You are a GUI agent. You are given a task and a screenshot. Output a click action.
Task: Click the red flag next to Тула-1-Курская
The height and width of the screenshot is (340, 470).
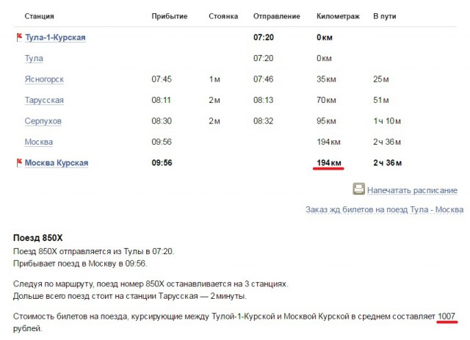pos(19,37)
